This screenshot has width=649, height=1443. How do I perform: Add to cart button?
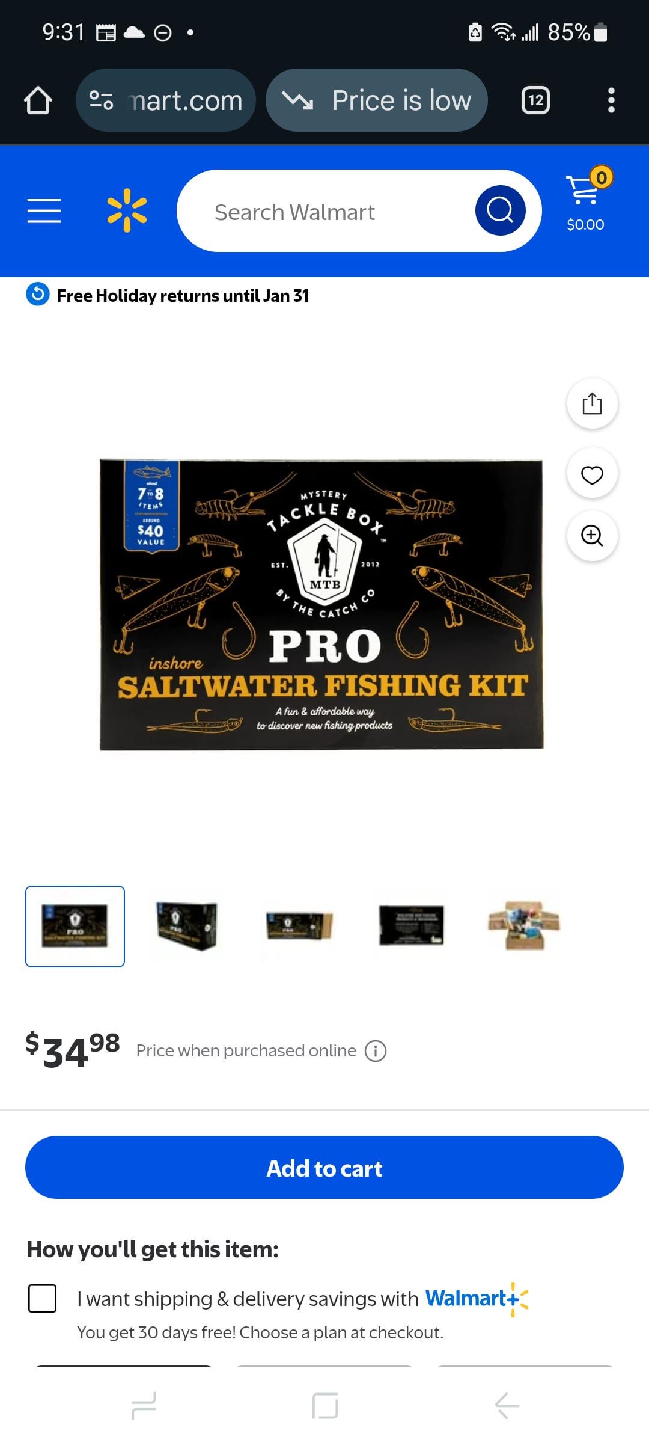click(324, 1167)
